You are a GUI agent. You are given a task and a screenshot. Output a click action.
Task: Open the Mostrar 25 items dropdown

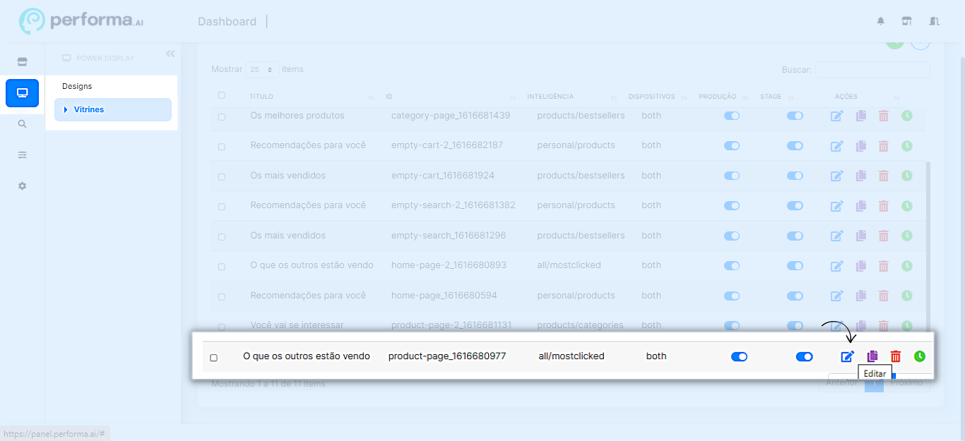pos(262,70)
